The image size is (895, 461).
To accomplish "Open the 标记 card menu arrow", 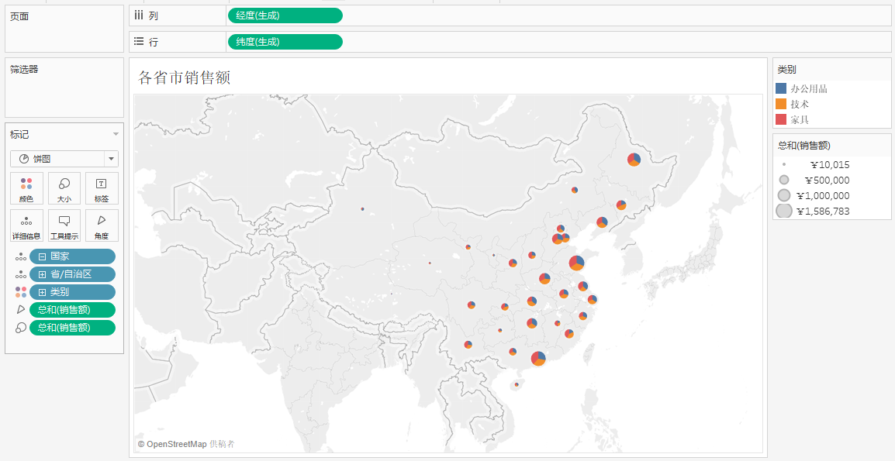I will pos(116,135).
